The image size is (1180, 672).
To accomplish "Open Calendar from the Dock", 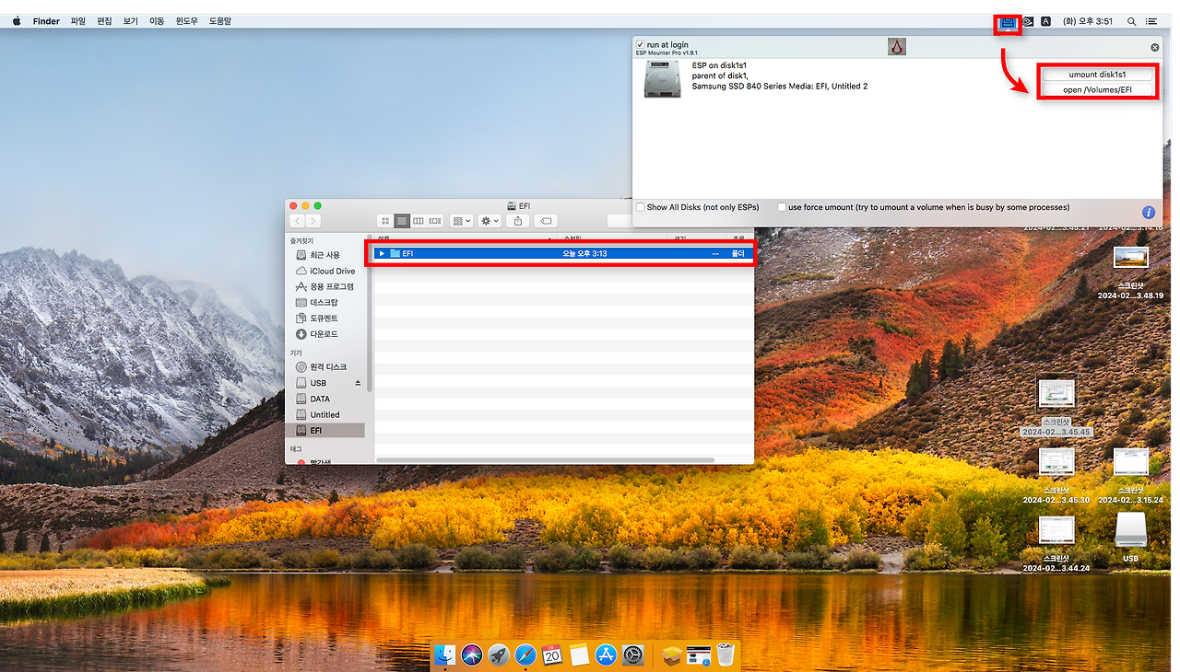I will pos(552,655).
